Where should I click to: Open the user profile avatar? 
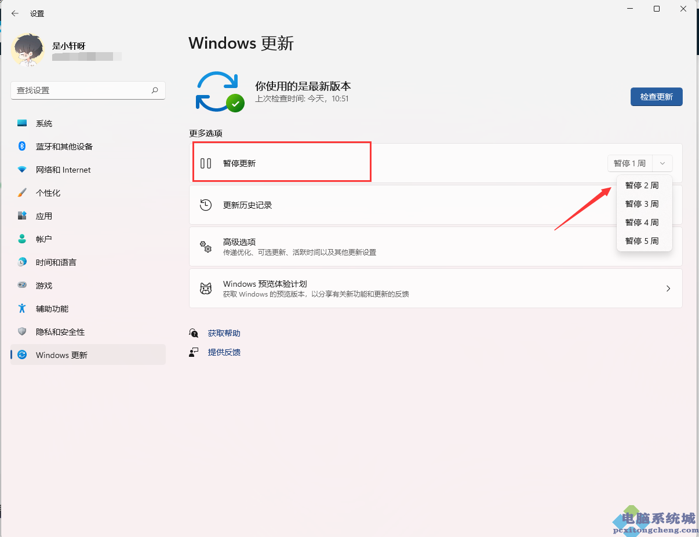27,49
